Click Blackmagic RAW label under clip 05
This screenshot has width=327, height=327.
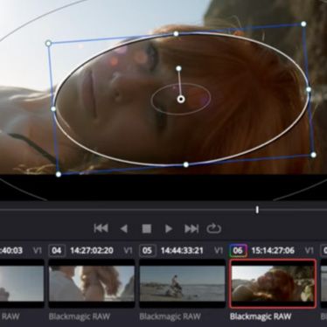coord(170,317)
